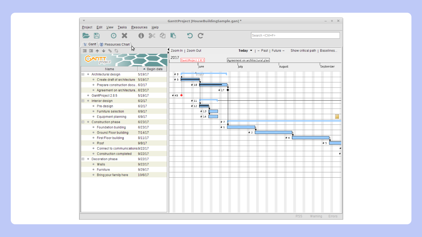Save the project with the floppy disk icon
Screen dimensions: 422x237
pyautogui.click(x=97, y=36)
